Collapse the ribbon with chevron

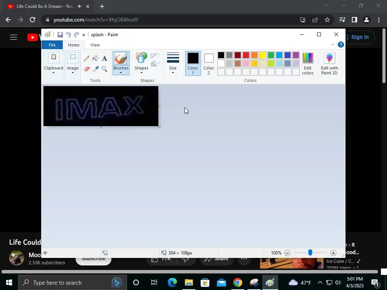(x=333, y=45)
